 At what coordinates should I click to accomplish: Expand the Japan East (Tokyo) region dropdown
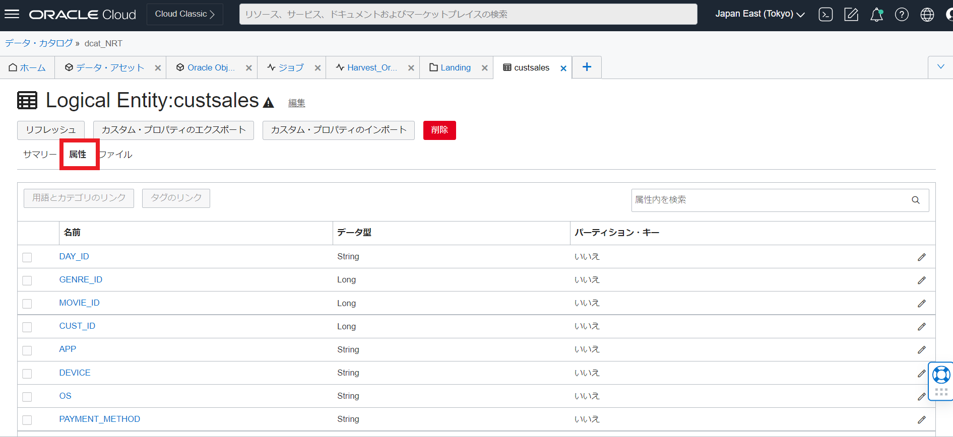[x=759, y=14]
